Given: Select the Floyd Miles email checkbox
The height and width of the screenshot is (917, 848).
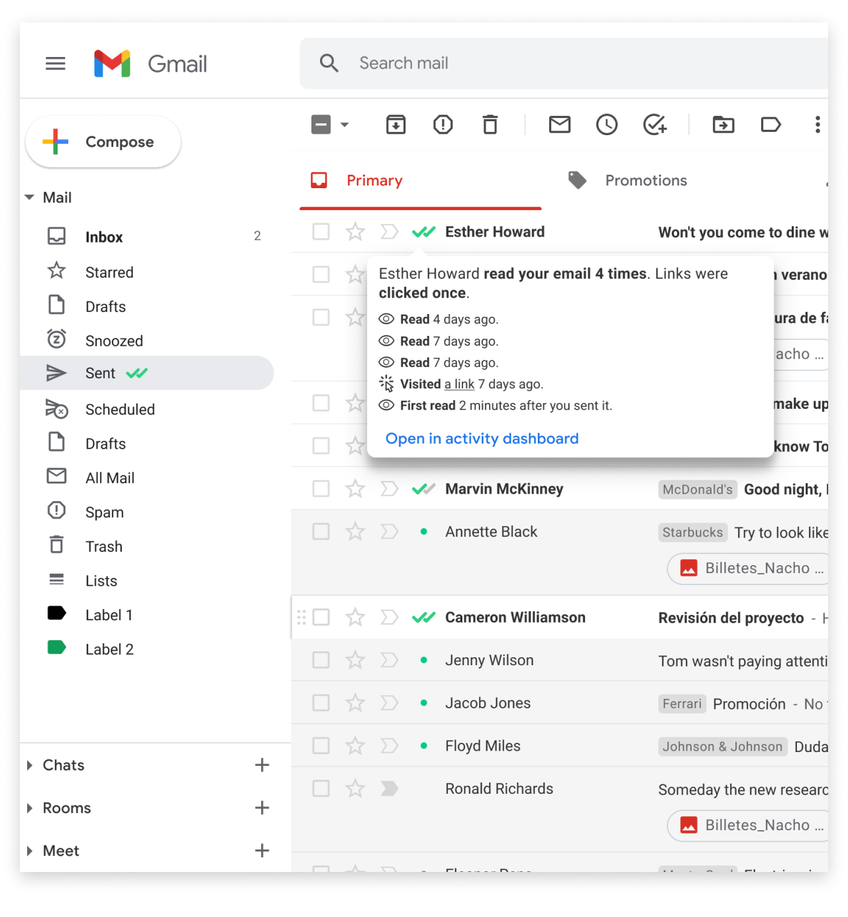Looking at the screenshot, I should click(321, 746).
